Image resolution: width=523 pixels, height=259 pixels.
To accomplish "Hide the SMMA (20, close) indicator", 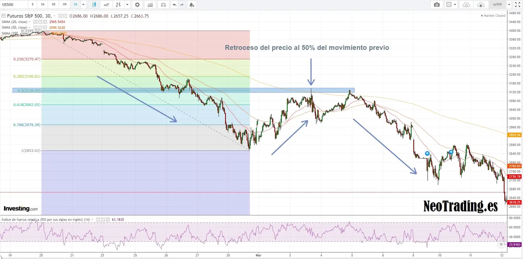I will click(x=35, y=22).
